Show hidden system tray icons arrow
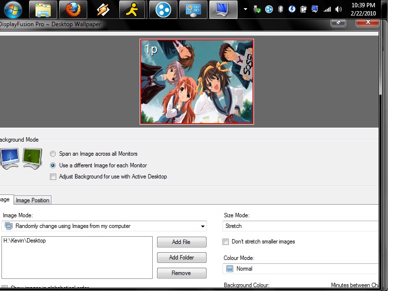This screenshot has width=397, height=291. pos(245,9)
